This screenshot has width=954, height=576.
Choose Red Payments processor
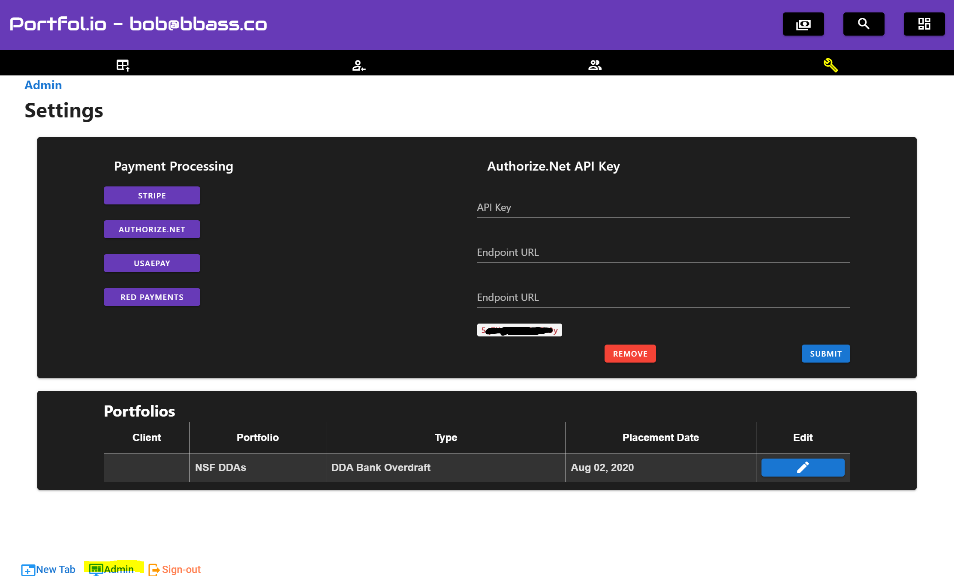(x=152, y=297)
